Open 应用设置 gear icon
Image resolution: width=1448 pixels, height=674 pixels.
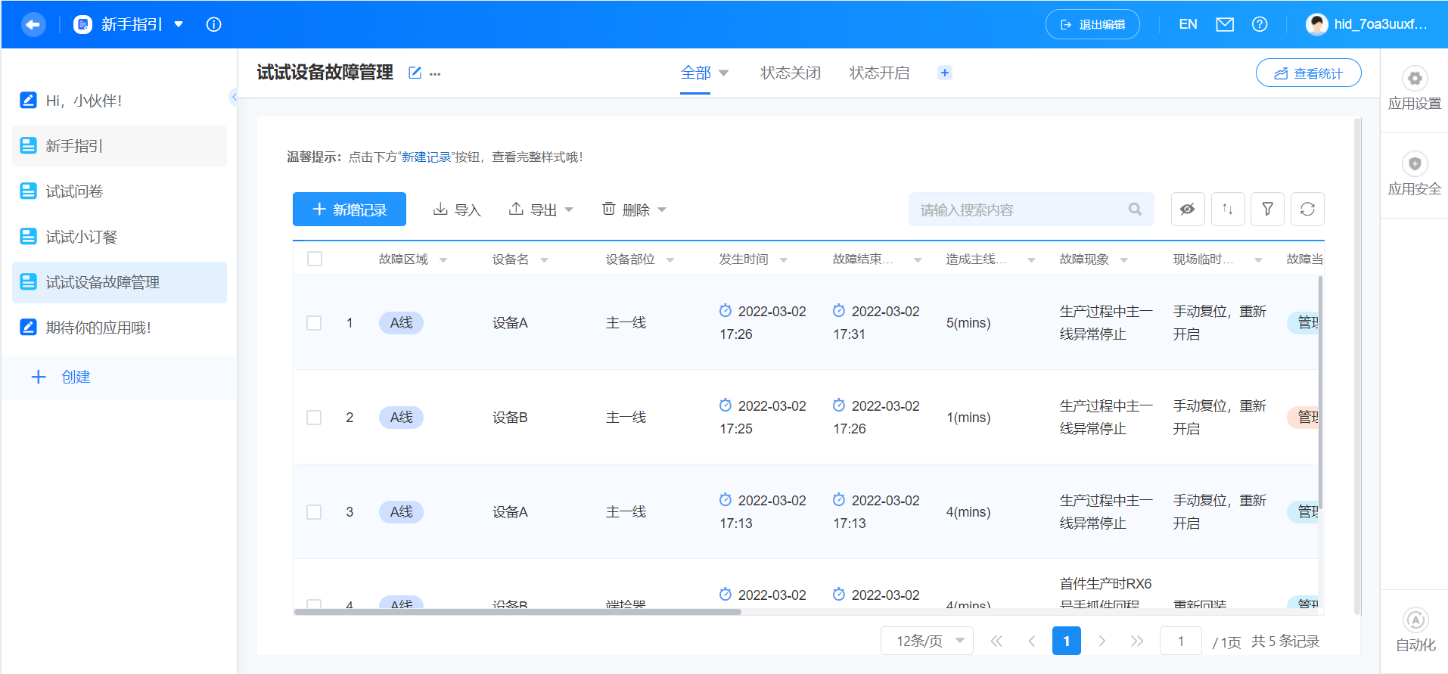click(x=1415, y=79)
